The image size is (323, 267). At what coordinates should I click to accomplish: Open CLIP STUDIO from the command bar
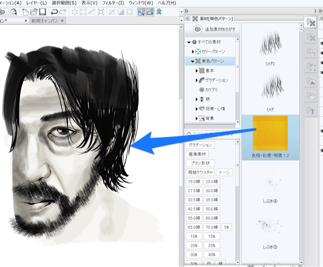pos(3,12)
